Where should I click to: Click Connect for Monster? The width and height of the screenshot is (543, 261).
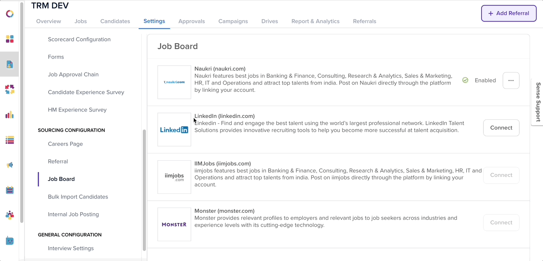click(x=501, y=222)
